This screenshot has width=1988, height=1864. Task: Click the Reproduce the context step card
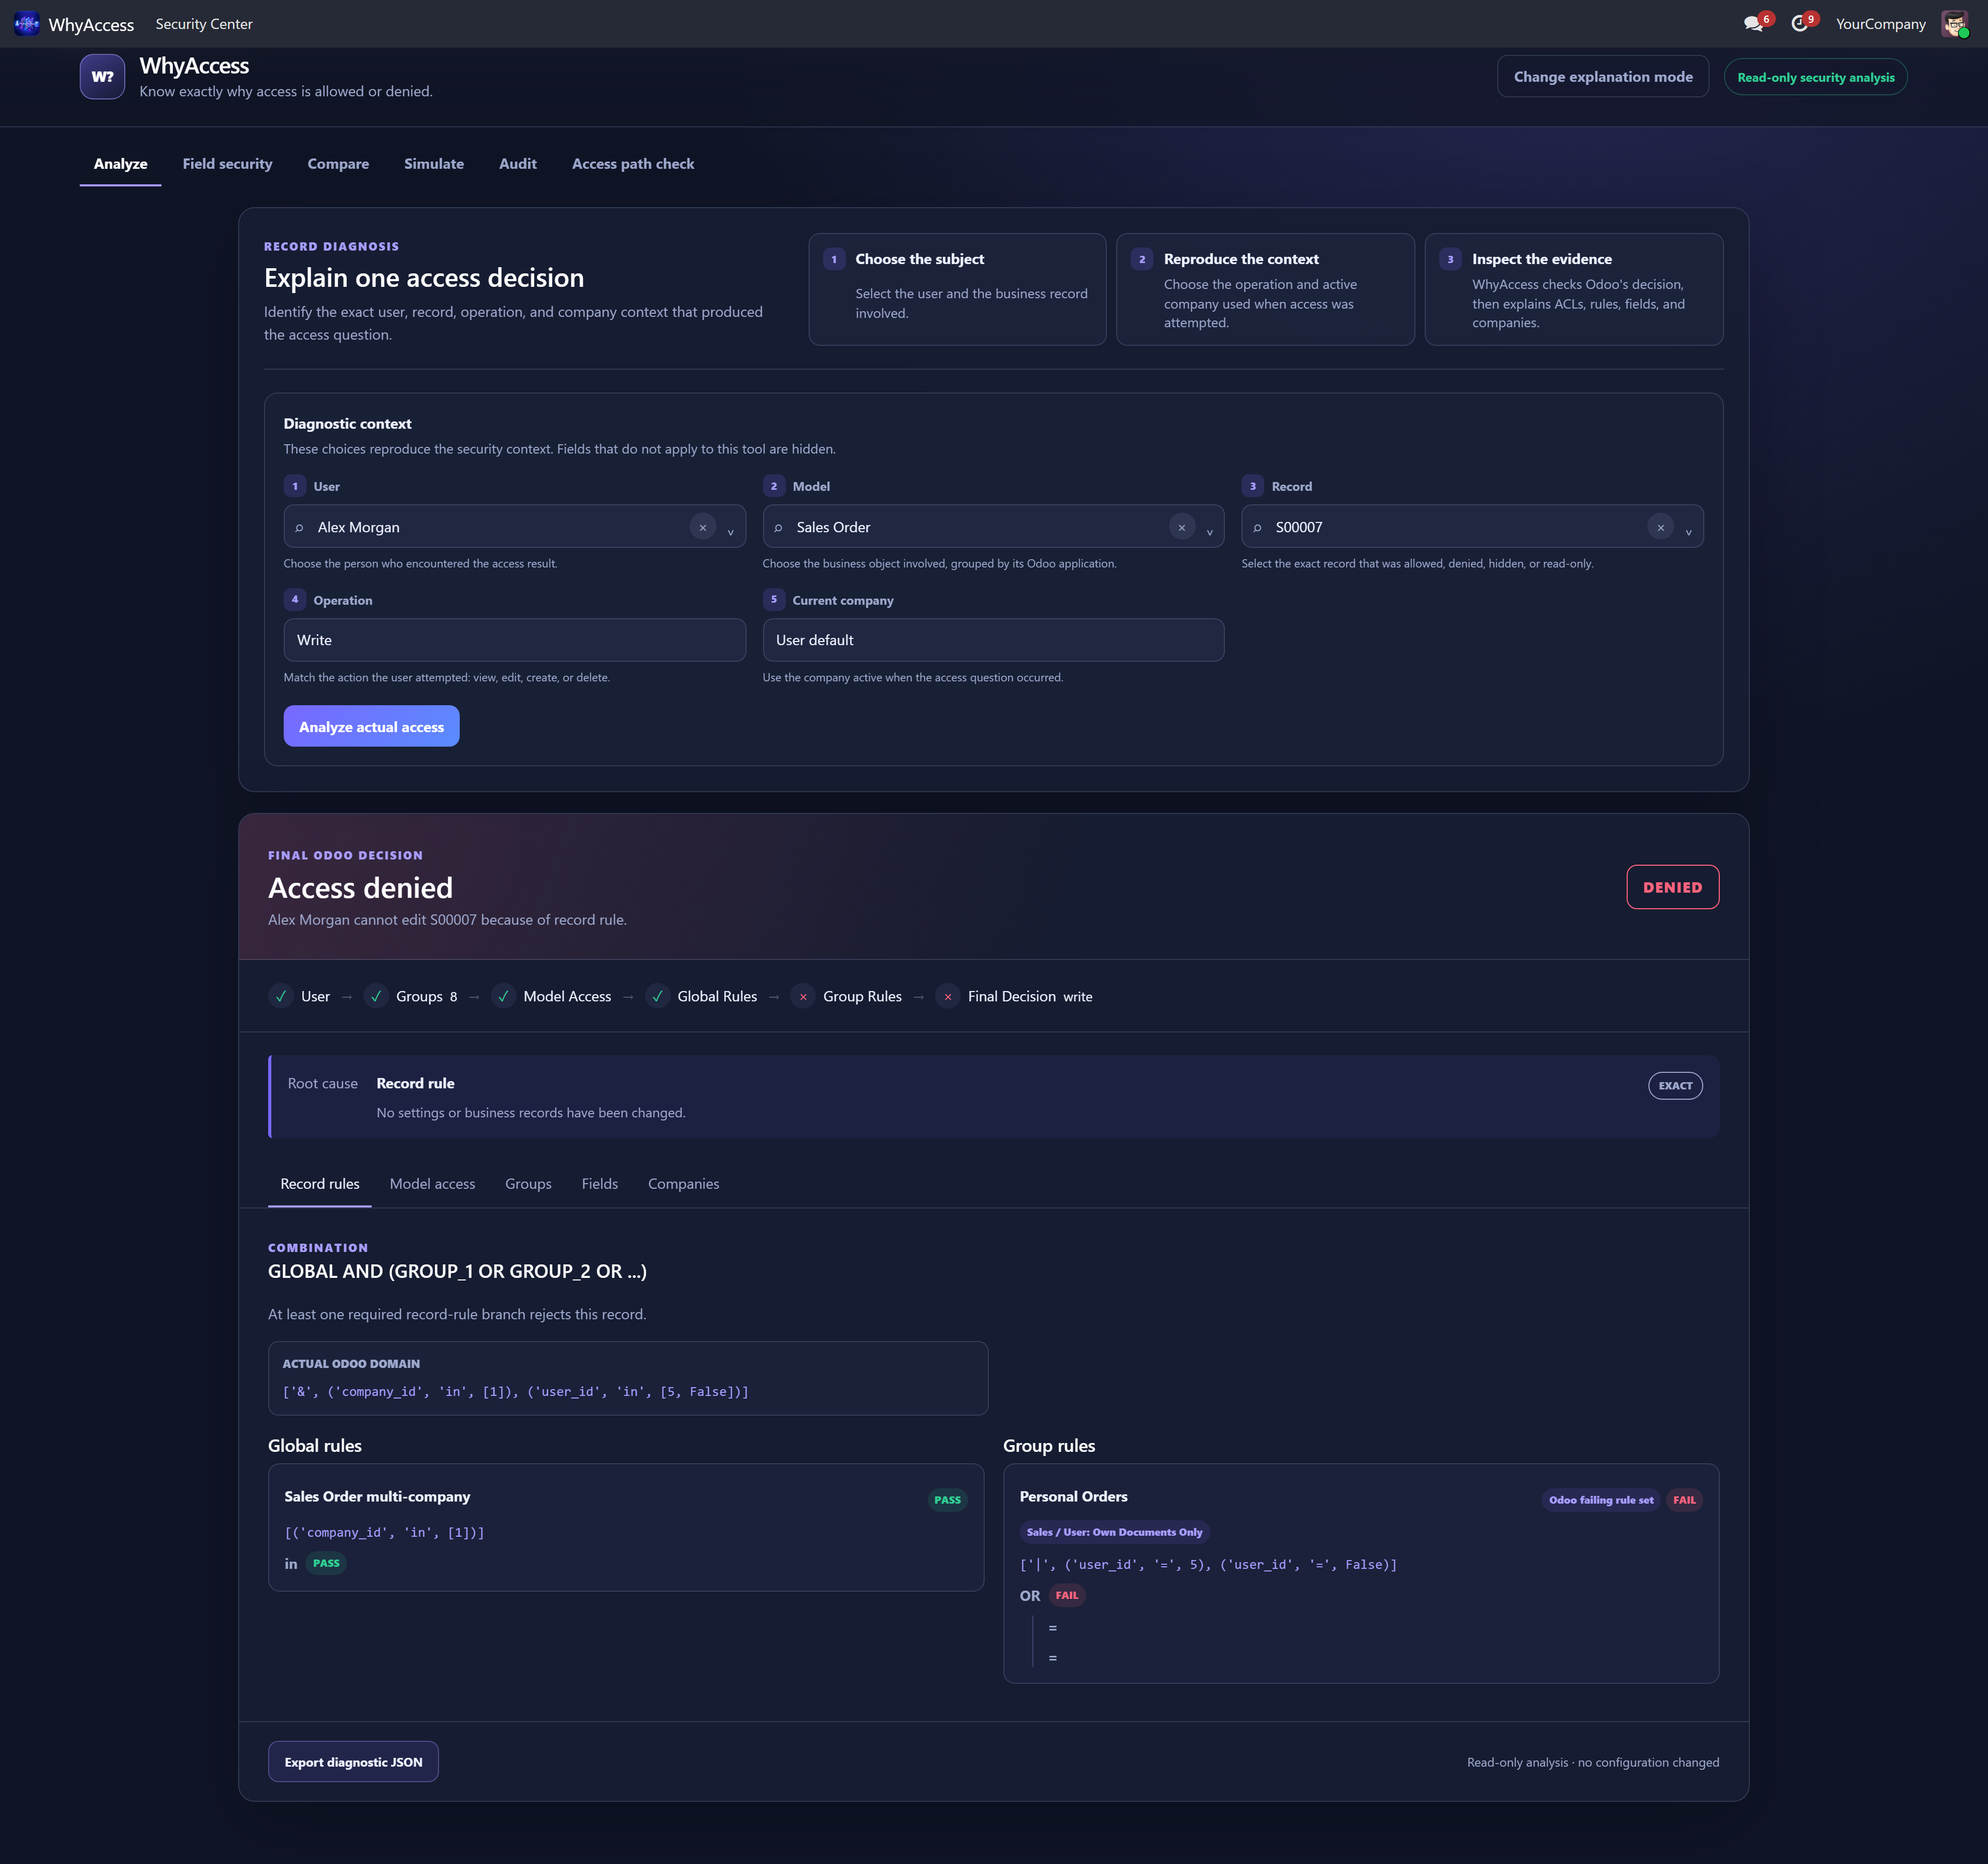(1266, 290)
